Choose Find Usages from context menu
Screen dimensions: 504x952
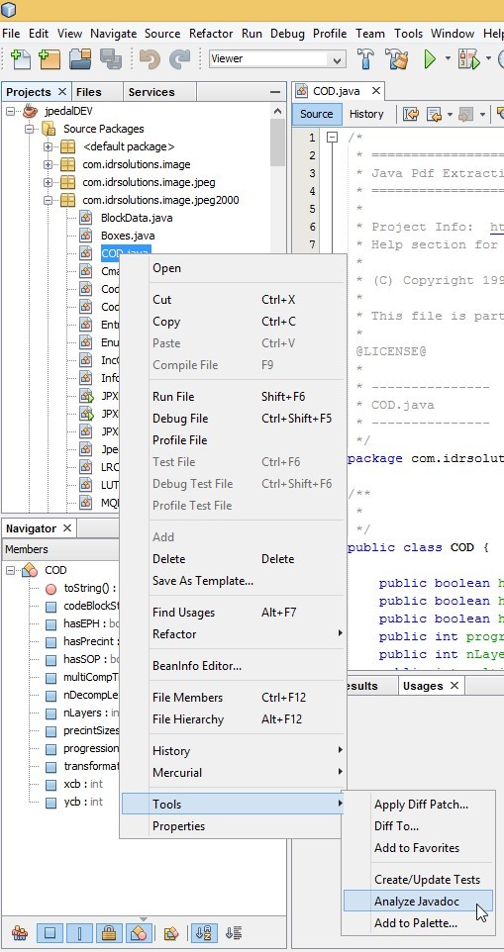click(183, 612)
